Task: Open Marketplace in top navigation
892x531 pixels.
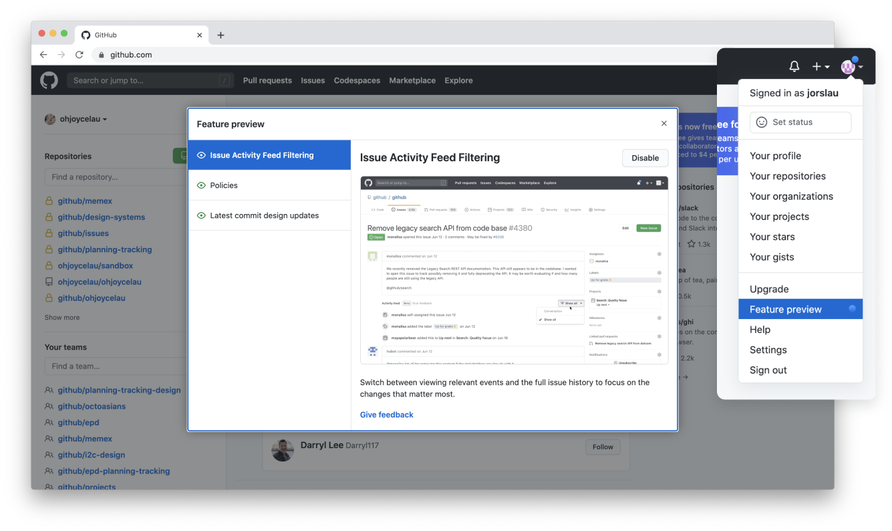Action: [412, 80]
